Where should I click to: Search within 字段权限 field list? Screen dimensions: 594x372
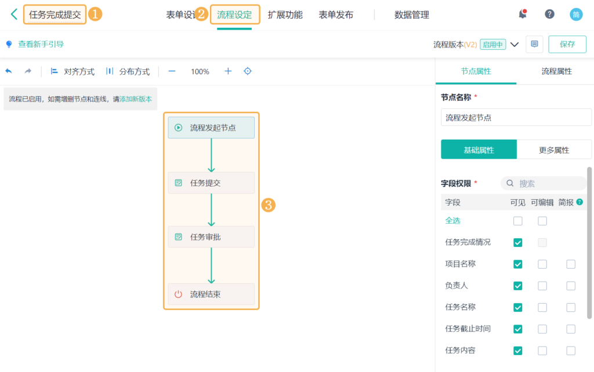(545, 183)
